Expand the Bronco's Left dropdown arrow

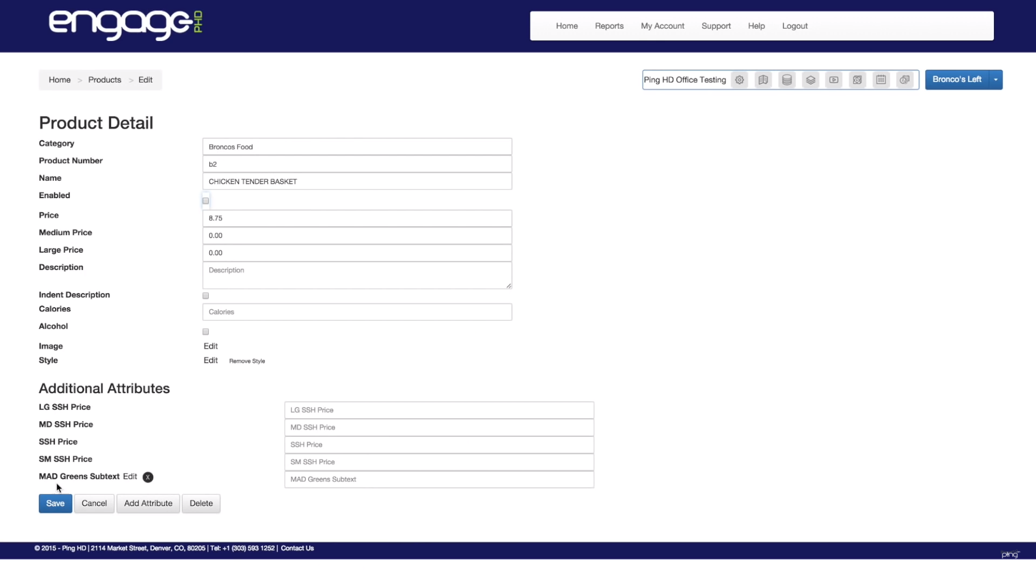(996, 80)
